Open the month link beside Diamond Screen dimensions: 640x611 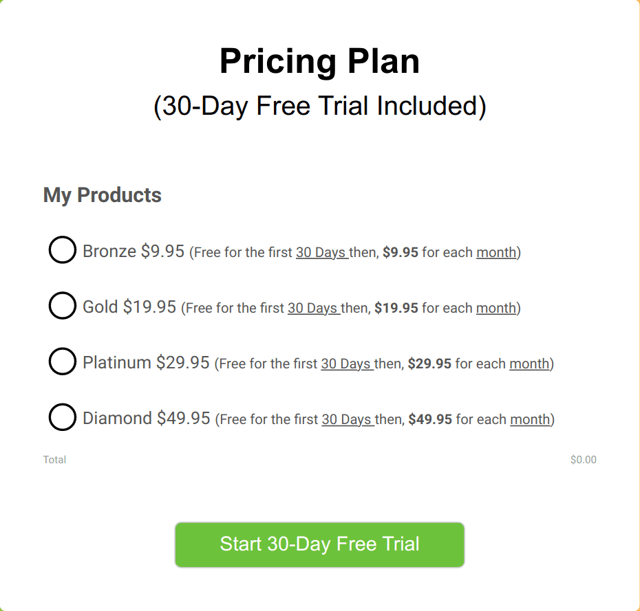pyautogui.click(x=529, y=419)
